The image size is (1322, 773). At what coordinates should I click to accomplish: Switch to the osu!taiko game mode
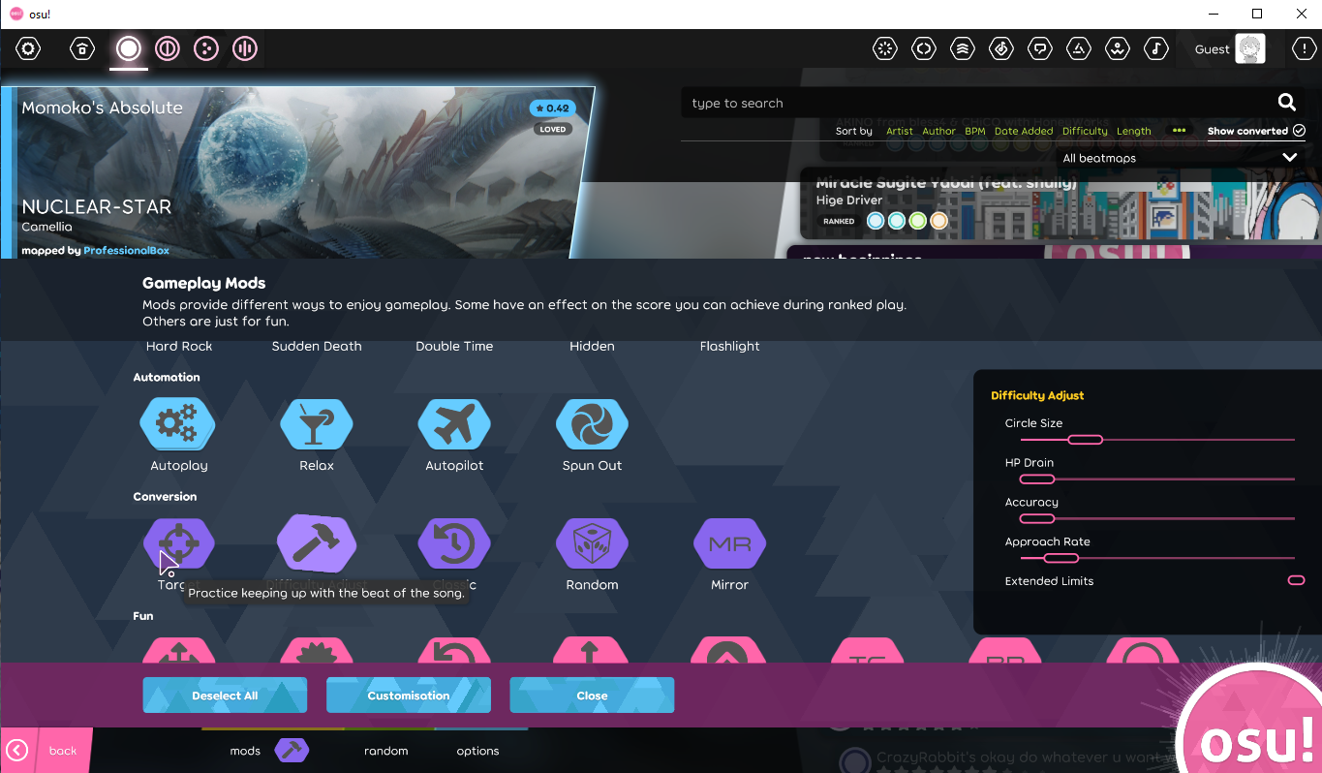(167, 48)
